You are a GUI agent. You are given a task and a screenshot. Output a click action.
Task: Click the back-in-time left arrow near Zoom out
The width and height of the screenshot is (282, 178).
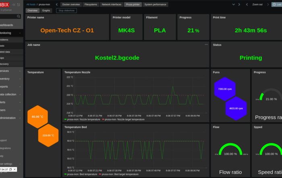247,4
